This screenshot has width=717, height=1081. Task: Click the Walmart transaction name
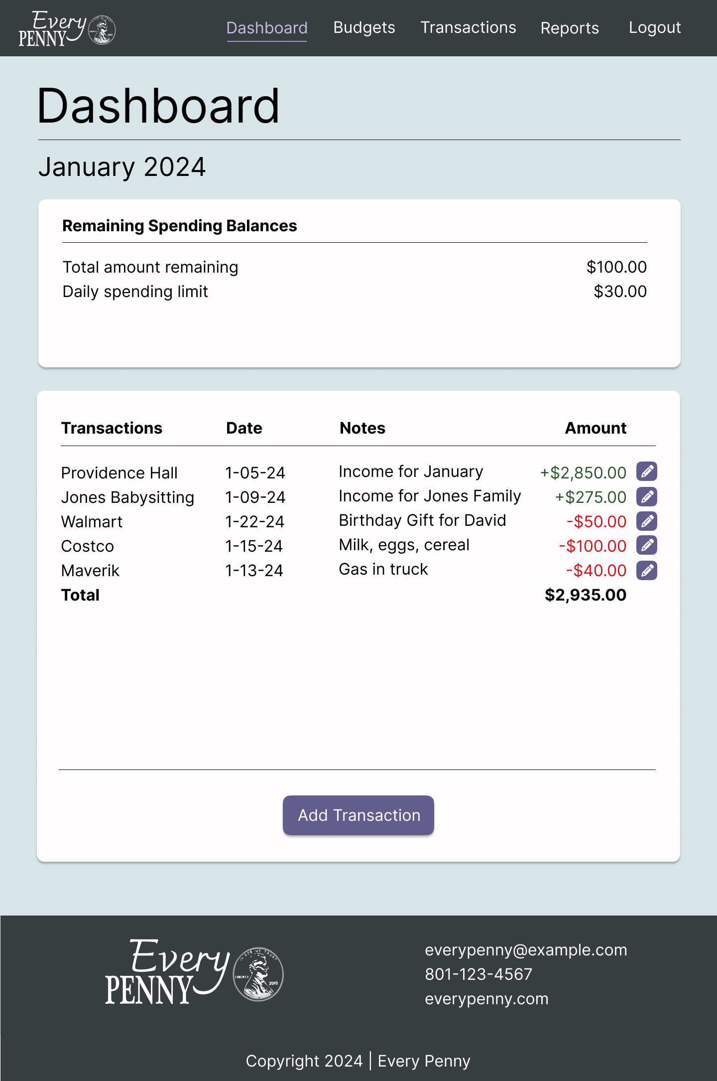92,522
